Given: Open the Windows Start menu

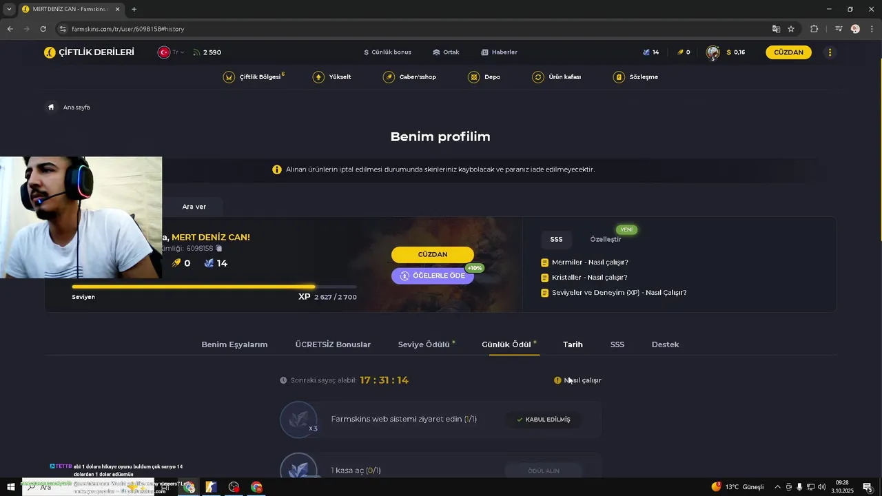Looking at the screenshot, I should tap(10, 487).
